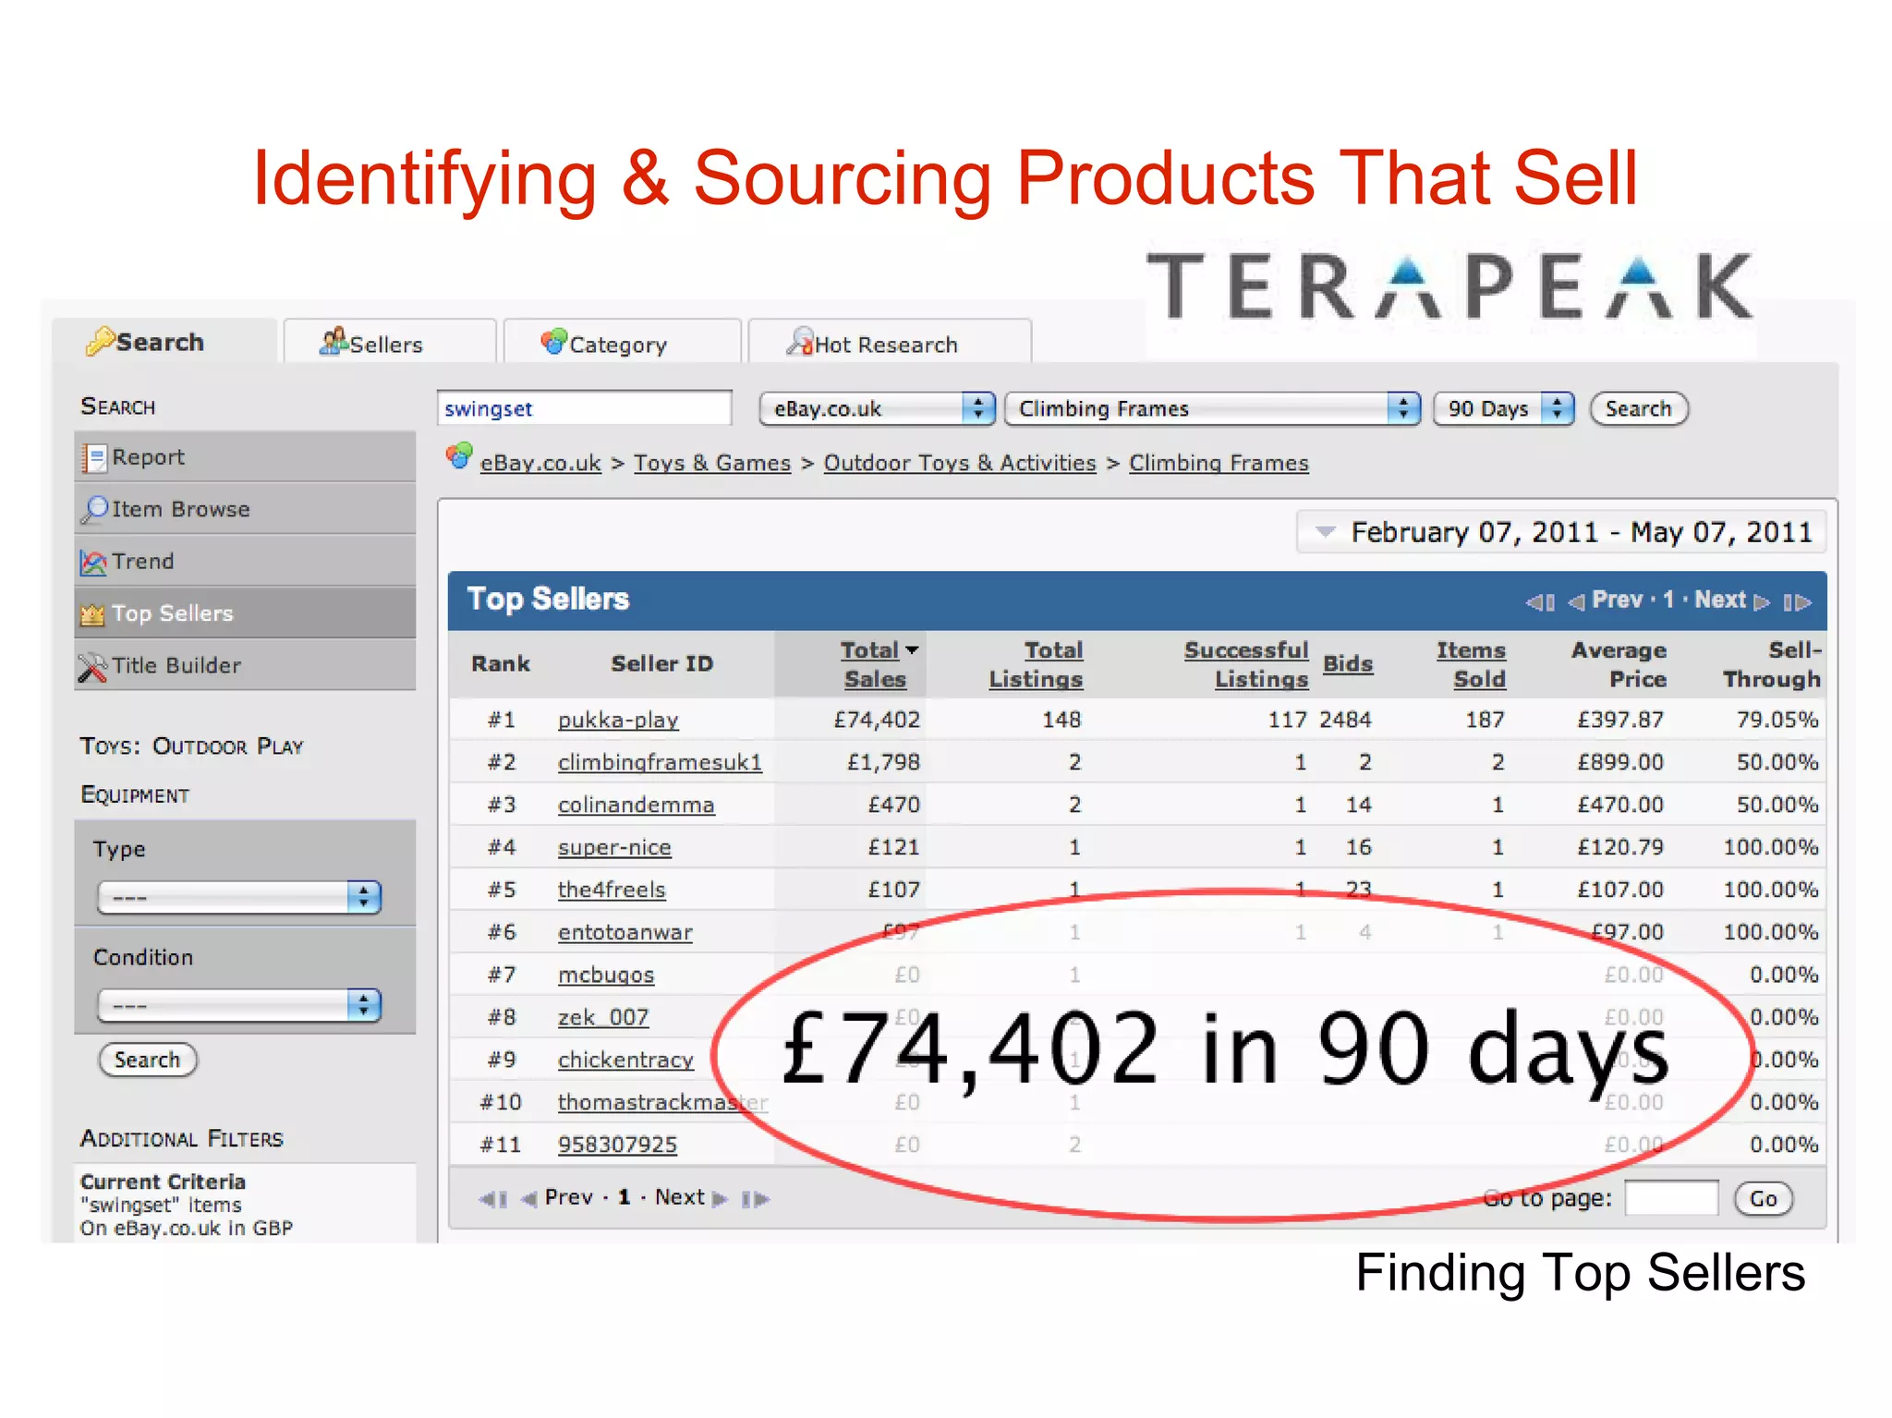Click the top Search button
Viewport: 1892px width, 1418px height.
[x=1638, y=408]
